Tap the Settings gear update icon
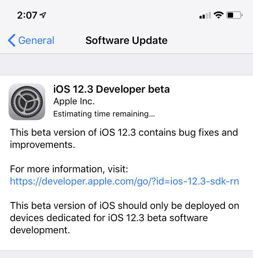This screenshot has width=253, height=258. coord(27,102)
